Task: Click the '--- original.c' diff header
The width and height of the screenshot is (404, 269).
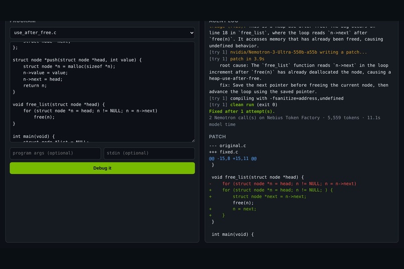Action: click(228, 146)
